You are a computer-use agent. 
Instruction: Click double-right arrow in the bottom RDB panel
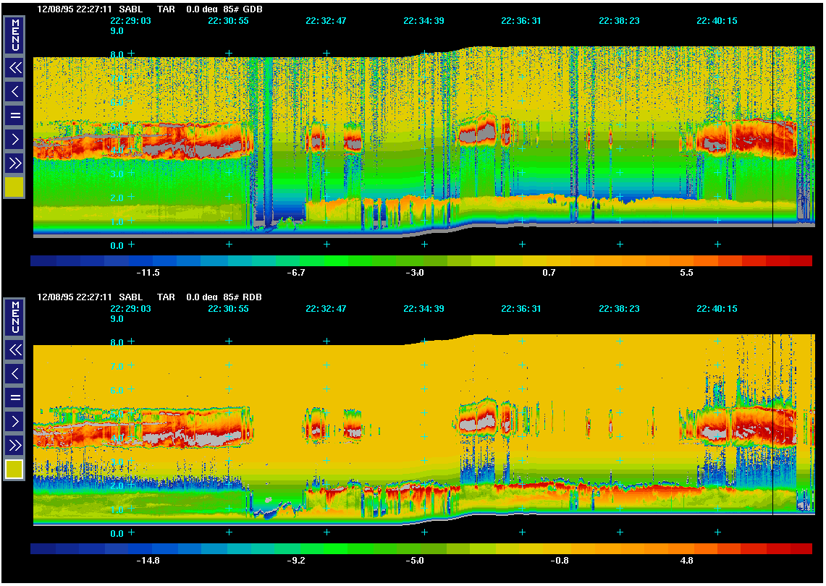click(x=14, y=445)
